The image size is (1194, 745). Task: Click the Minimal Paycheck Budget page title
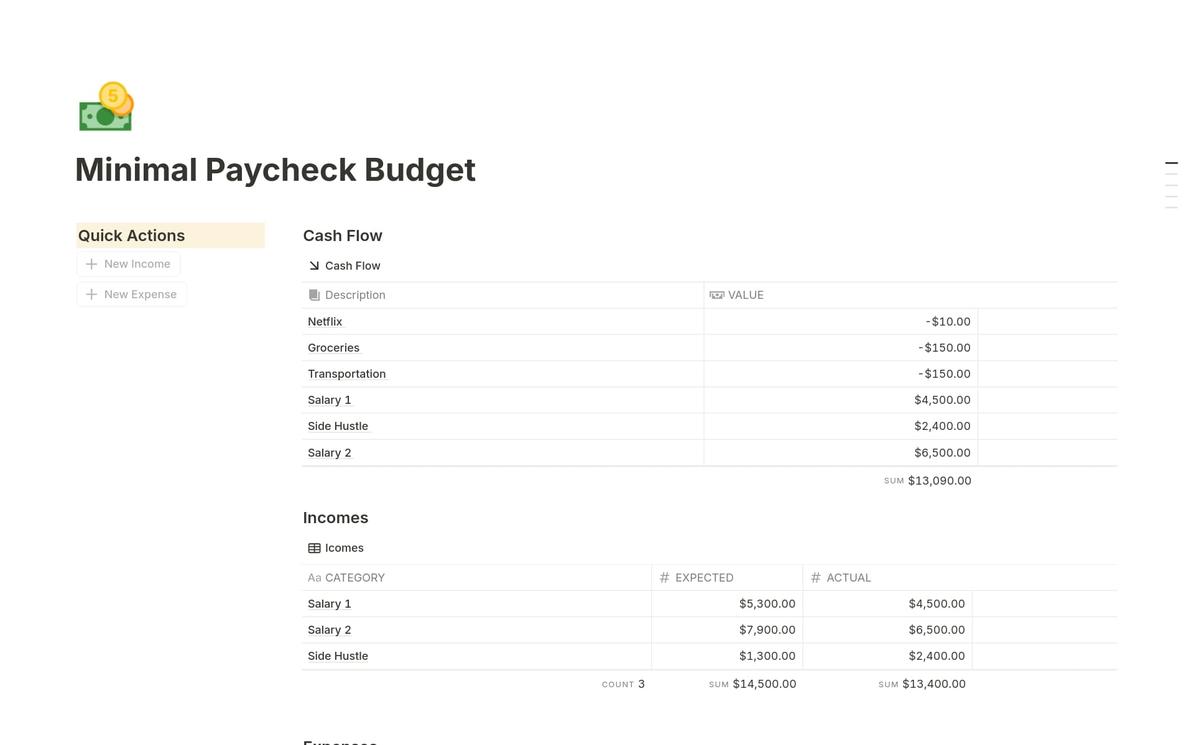pyautogui.click(x=275, y=170)
